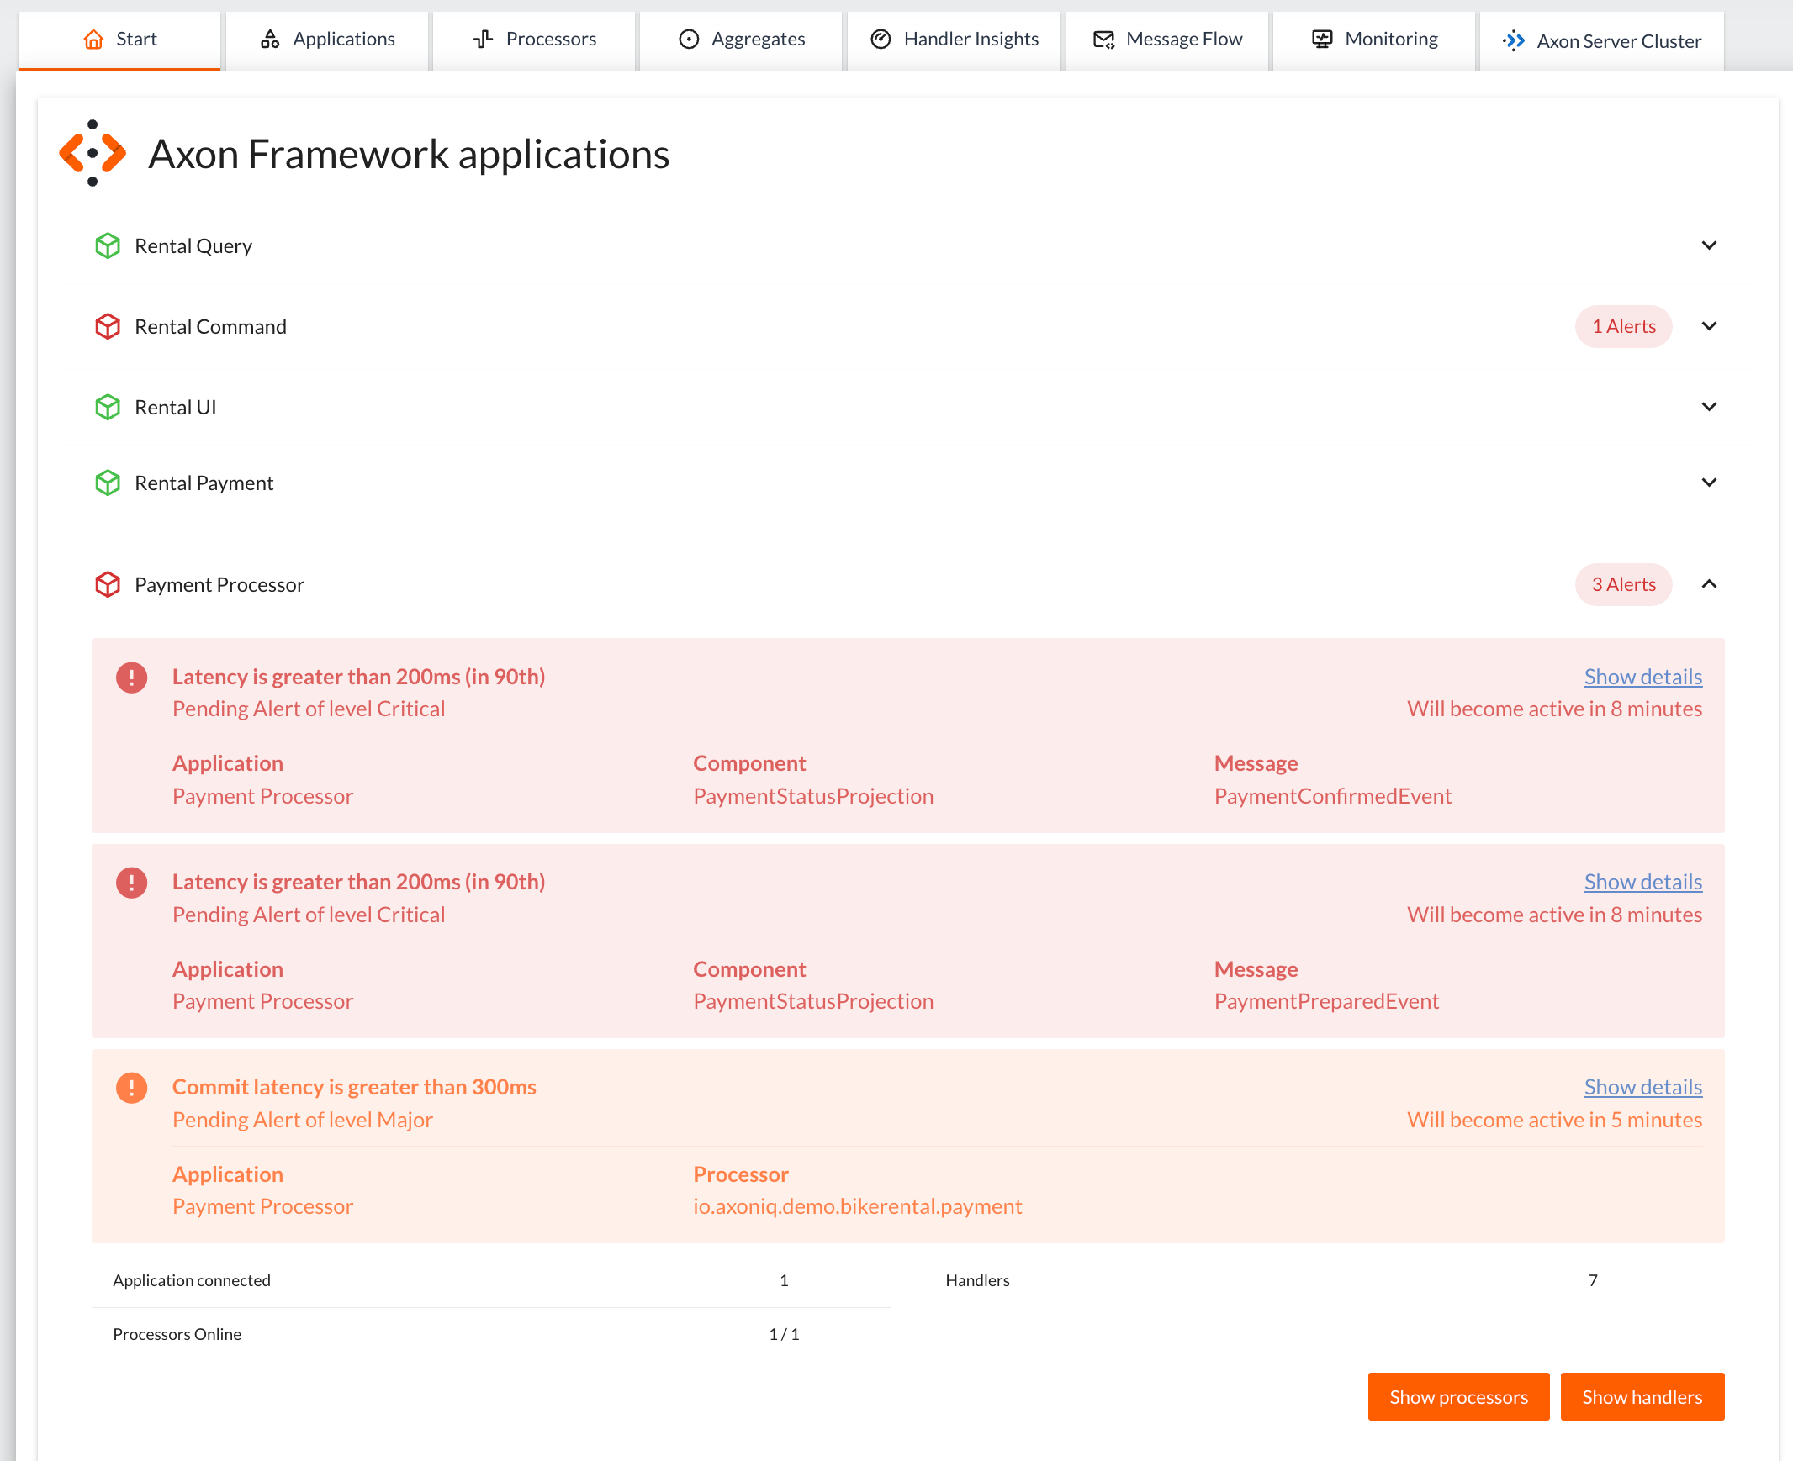Click the Processors tab icon

(x=484, y=40)
